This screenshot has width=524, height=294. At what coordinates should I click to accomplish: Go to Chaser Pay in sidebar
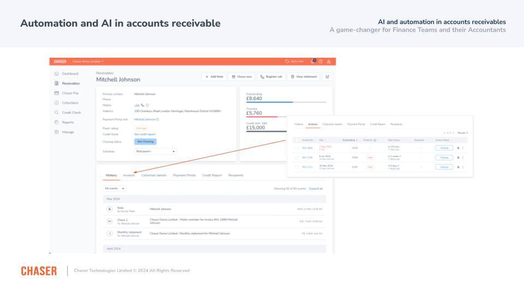click(66, 93)
